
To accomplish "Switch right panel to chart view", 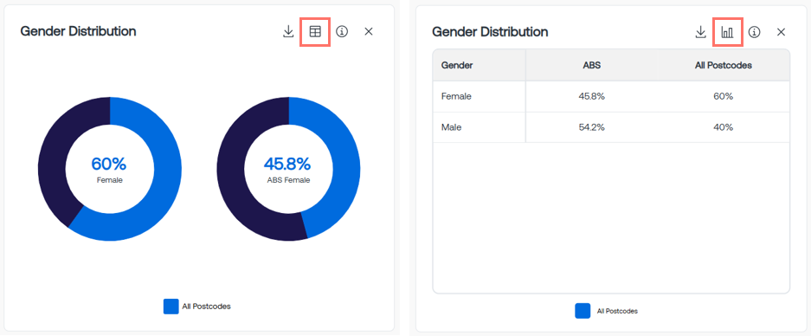I will pos(728,32).
